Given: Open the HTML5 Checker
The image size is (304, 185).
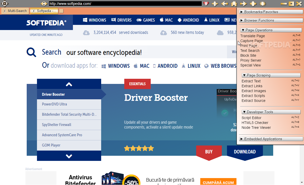Looking at the screenshot, I should [255, 123].
